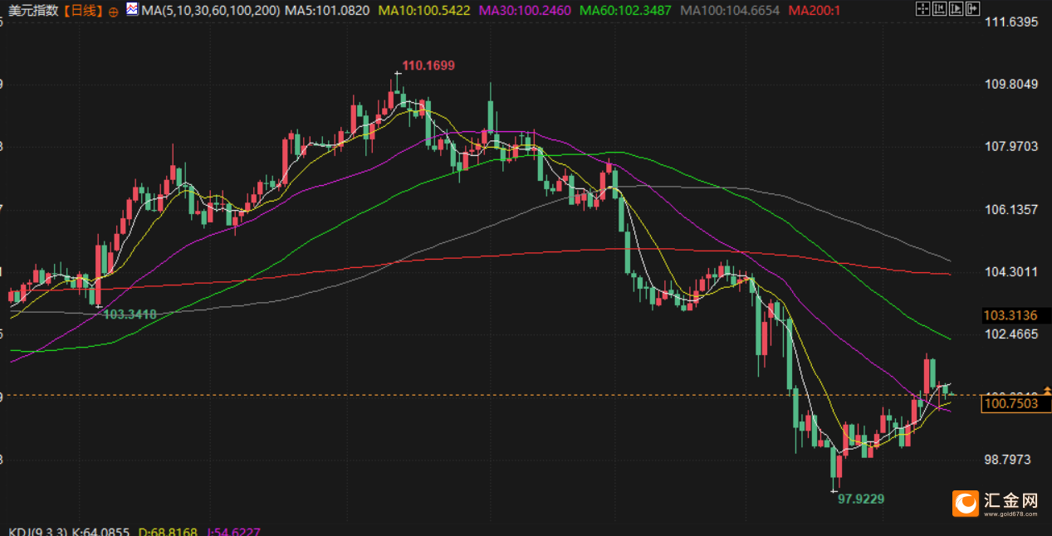Click the 109.8049 axis price label
The image size is (1052, 536).
1011,85
